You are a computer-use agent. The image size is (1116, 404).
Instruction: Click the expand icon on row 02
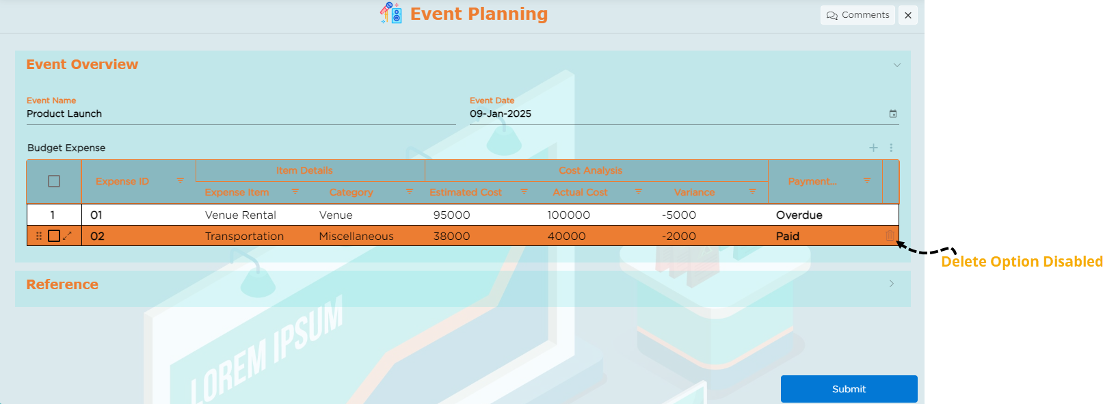tap(67, 236)
